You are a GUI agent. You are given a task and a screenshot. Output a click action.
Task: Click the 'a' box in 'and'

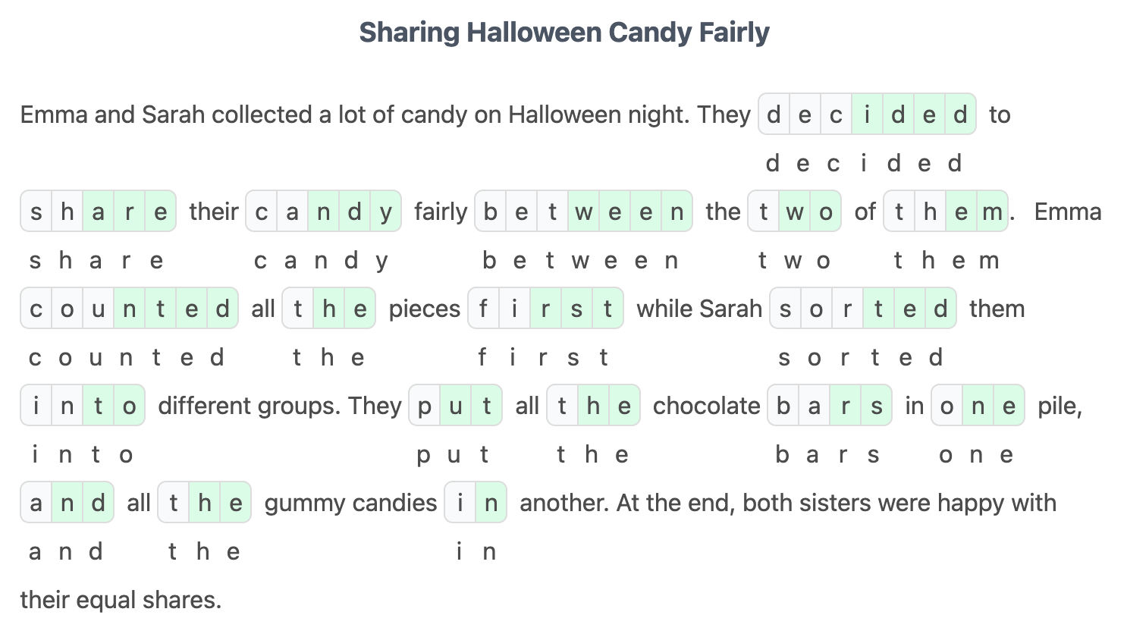(x=36, y=503)
